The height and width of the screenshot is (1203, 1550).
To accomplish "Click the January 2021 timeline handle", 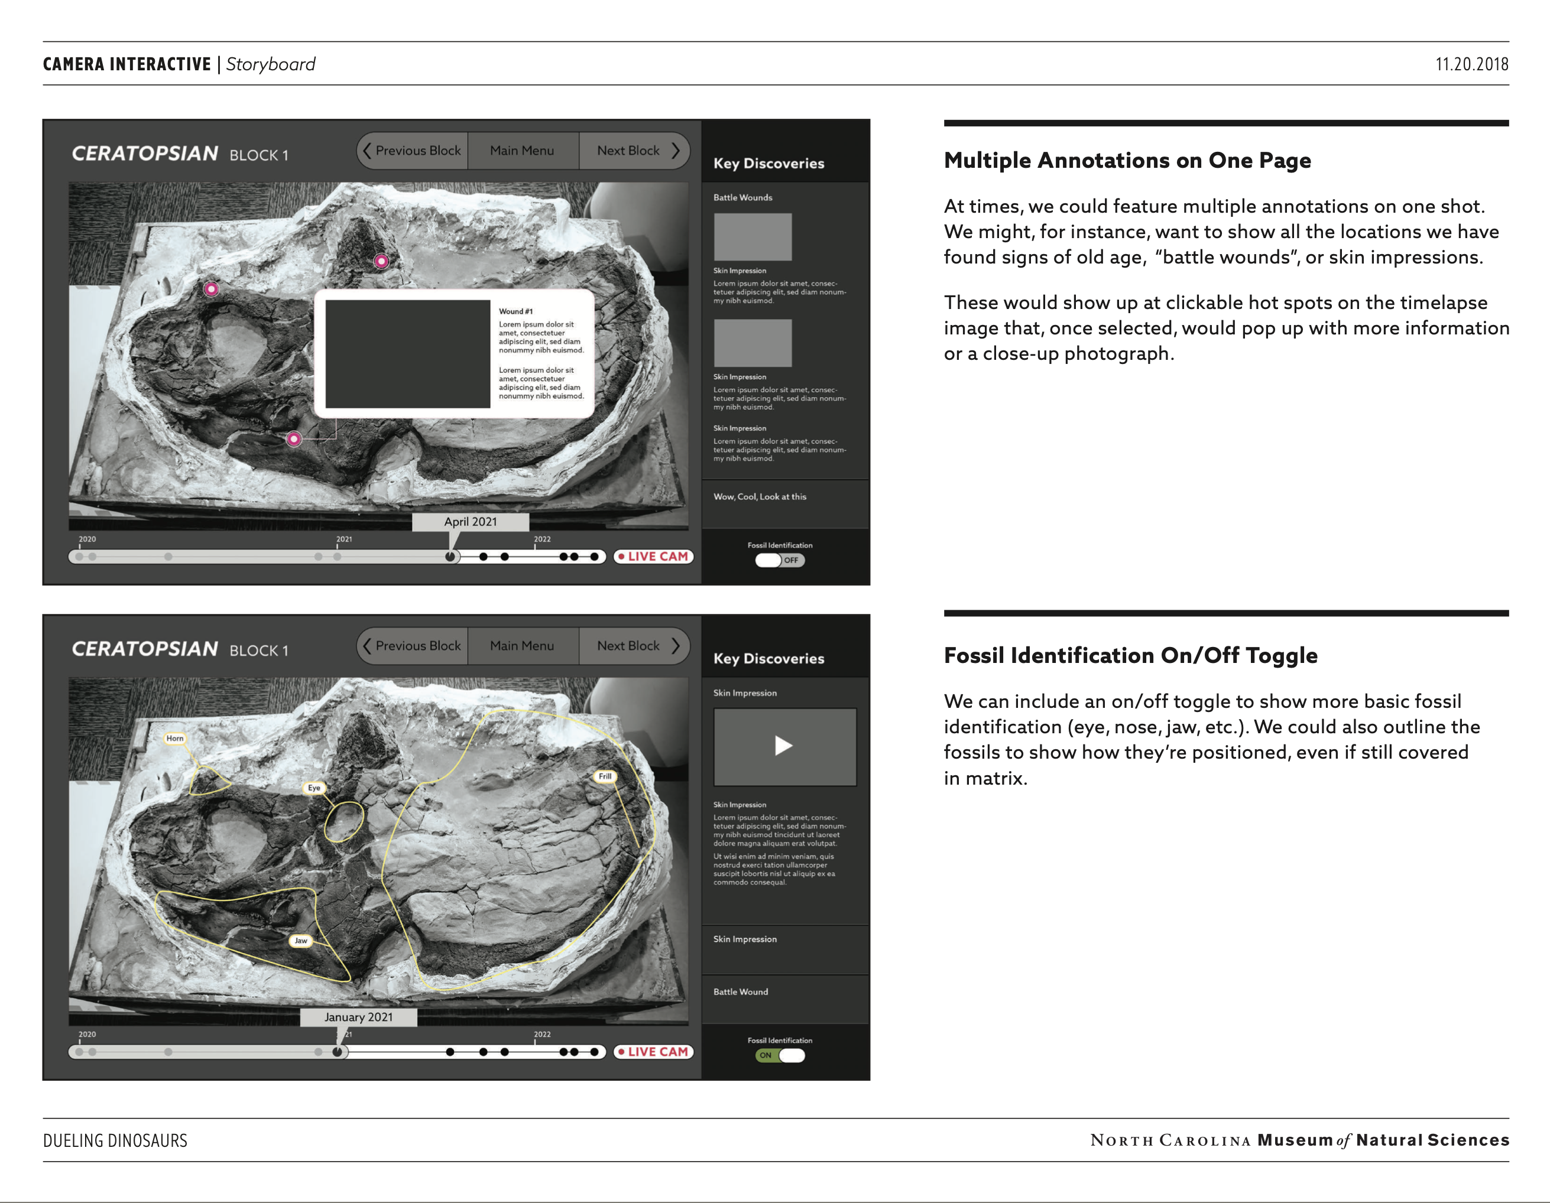I will tap(337, 1052).
